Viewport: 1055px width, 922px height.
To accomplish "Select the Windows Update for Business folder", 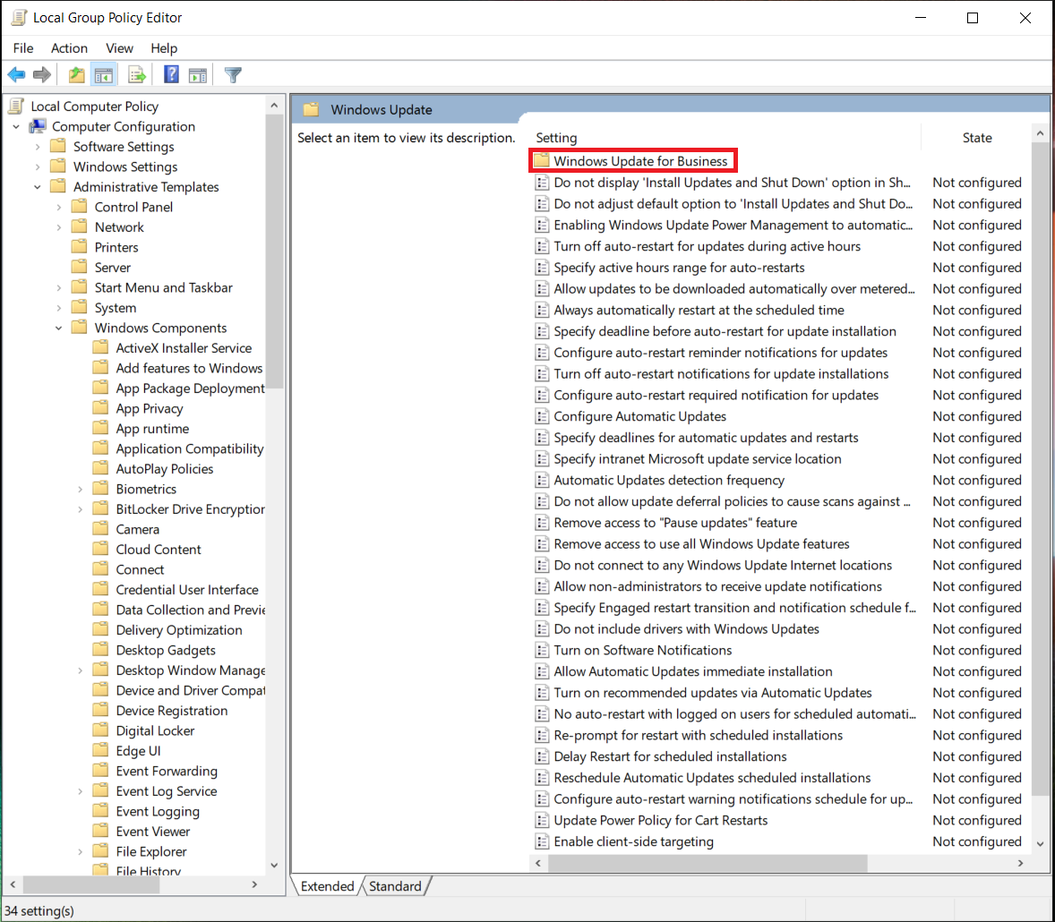I will tap(636, 160).
